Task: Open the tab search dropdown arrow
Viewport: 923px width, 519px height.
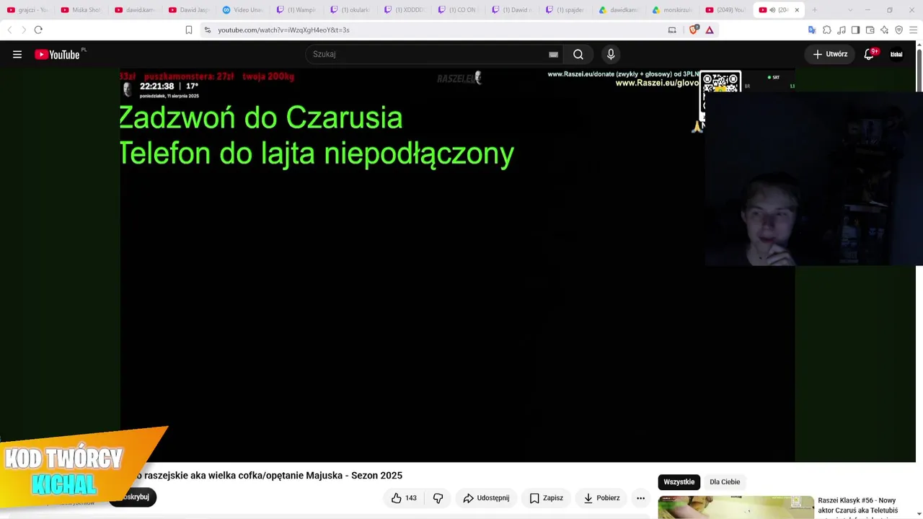Action: click(x=851, y=10)
